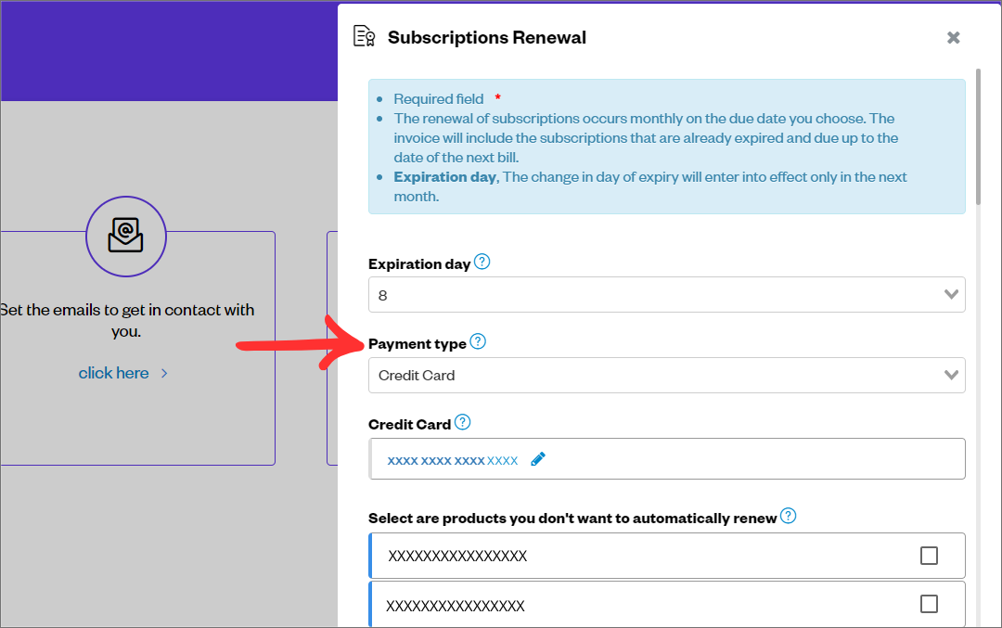Click the panel's vertical scrollbar
This screenshot has width=1002, height=628.
(977, 139)
